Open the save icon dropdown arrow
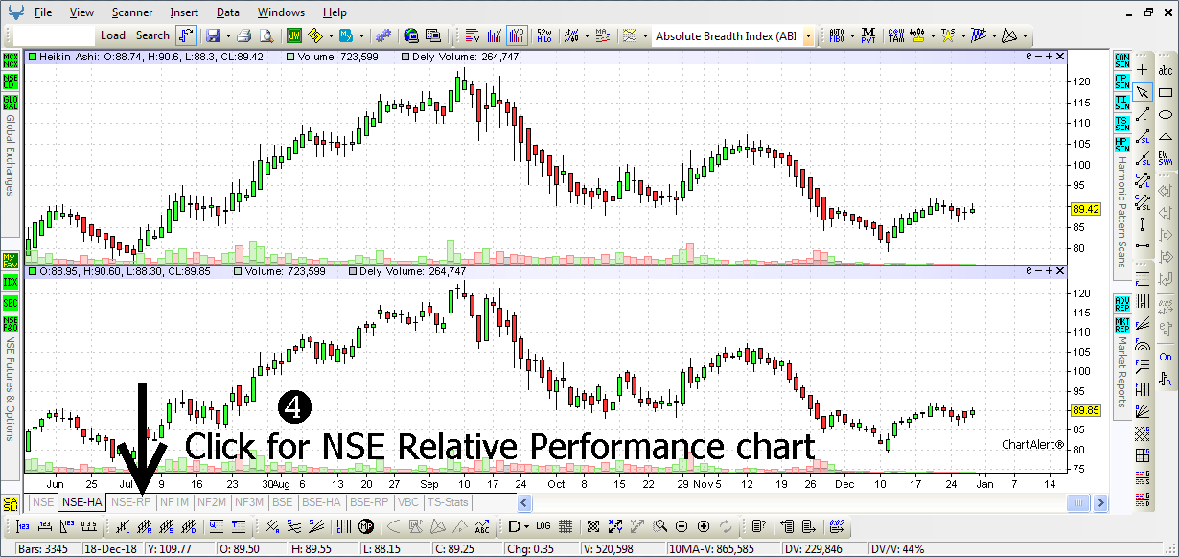Viewport: 1179px width, 557px height. point(227,35)
